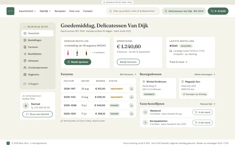235x147 pixels.
Task: Select Overzicht in the sidebar
Action: pyautogui.click(x=37, y=33)
